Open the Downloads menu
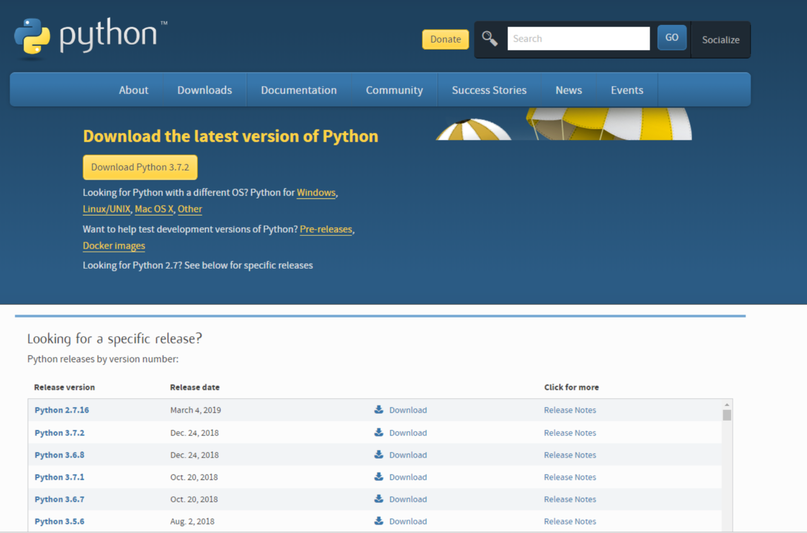The image size is (807, 533). pyautogui.click(x=204, y=90)
